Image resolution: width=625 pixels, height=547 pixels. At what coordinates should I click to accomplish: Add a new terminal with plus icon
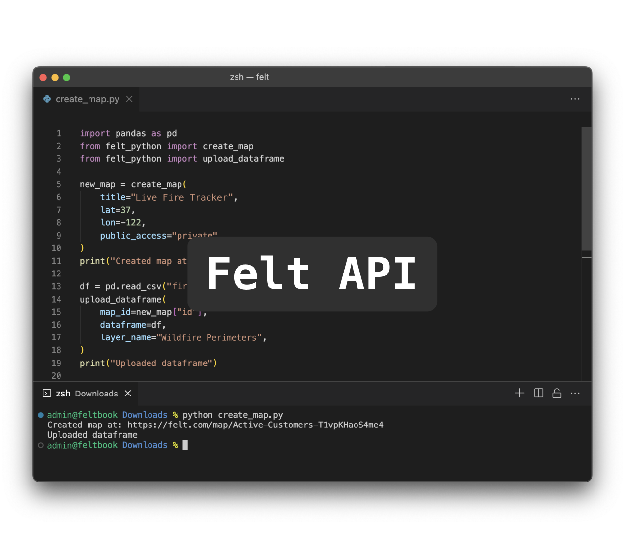pos(519,393)
